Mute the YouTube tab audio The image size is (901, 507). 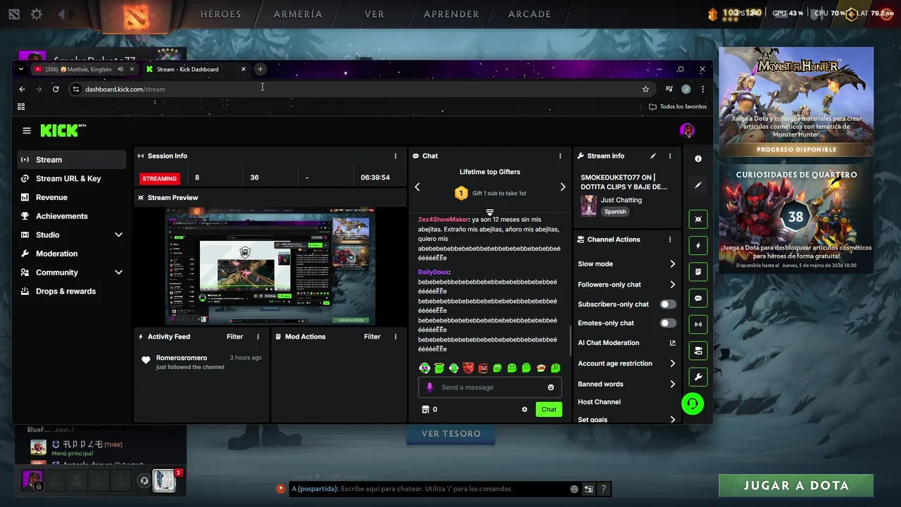(120, 69)
